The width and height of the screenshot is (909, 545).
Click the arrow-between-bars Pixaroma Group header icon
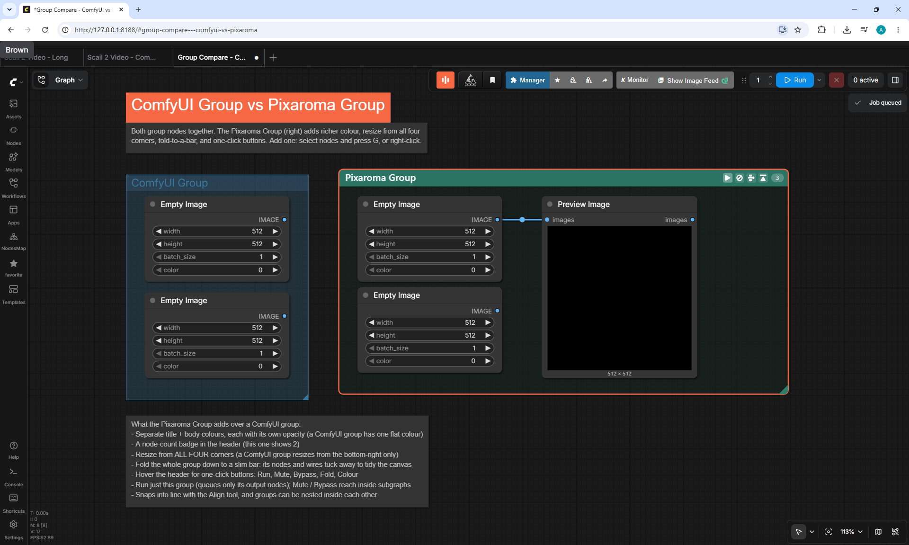pyautogui.click(x=751, y=178)
